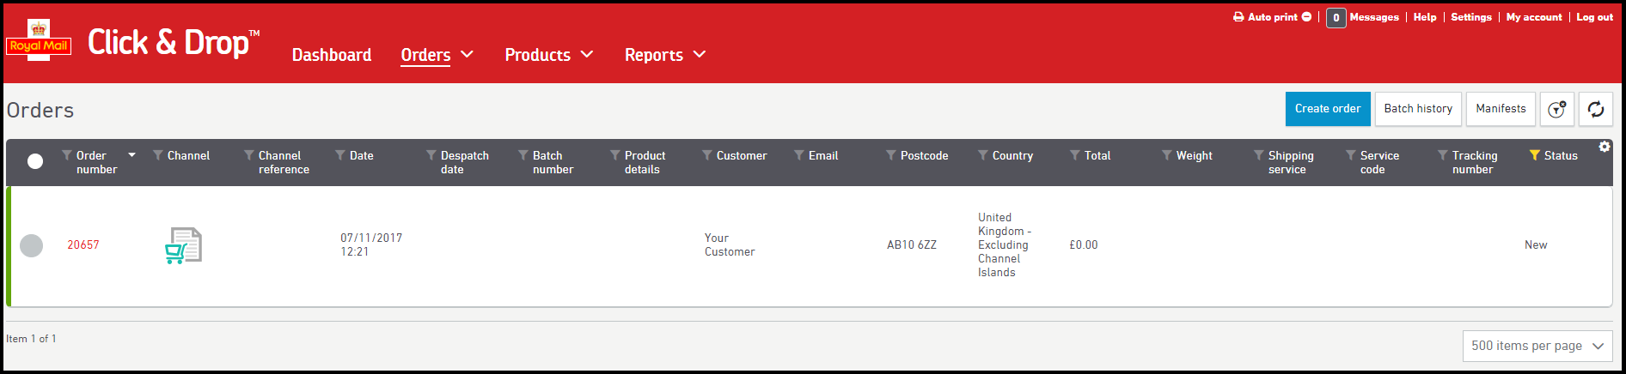Image resolution: width=1626 pixels, height=374 pixels.
Task: Open the filter settings icon beside Manifests
Action: [1556, 109]
